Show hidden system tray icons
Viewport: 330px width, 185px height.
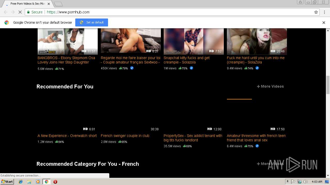tap(287, 182)
